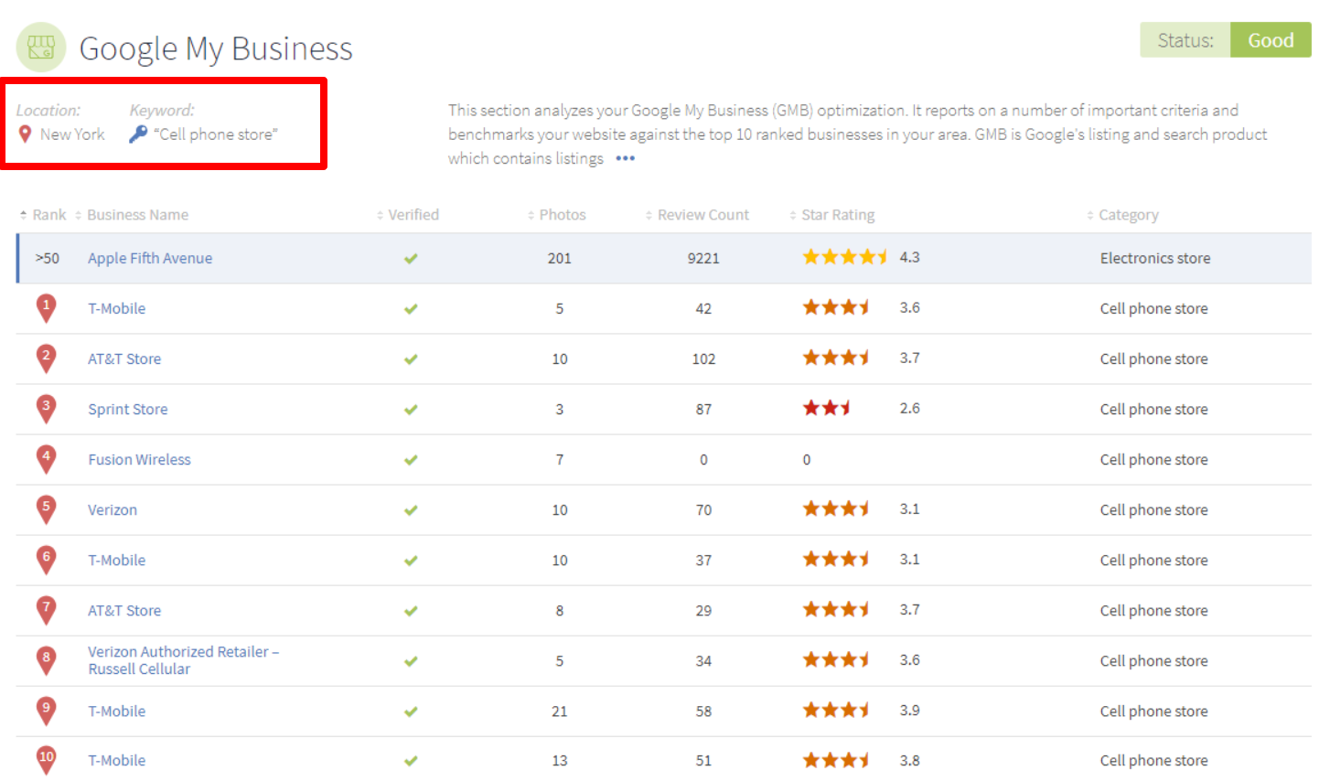Open the Apple Fifth Avenue listing link
The height and width of the screenshot is (781, 1319).
(150, 258)
